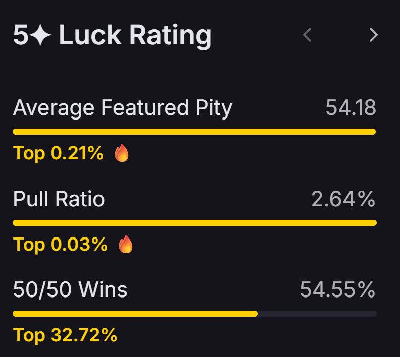The width and height of the screenshot is (400, 357).
Task: Go to next luck rating card
Action: tap(373, 35)
